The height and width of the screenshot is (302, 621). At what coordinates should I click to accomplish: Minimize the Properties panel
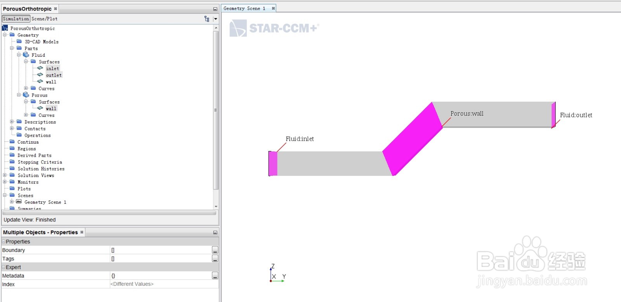[x=215, y=233]
